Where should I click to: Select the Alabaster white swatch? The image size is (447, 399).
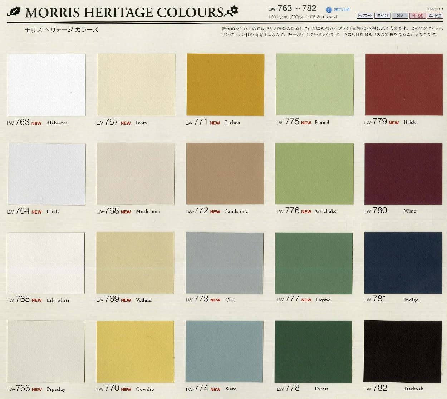pyautogui.click(x=46, y=85)
